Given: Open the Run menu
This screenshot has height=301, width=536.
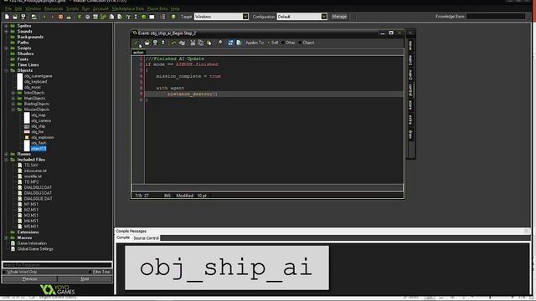Looking at the screenshot, I should [x=85, y=8].
